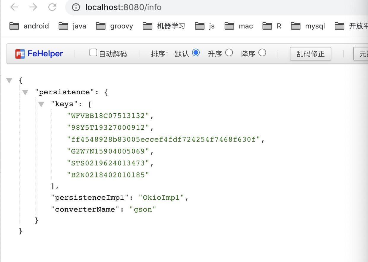Screen dimensions: 368x262
Task: Click the "persistence" property name
Action: pos(65,92)
